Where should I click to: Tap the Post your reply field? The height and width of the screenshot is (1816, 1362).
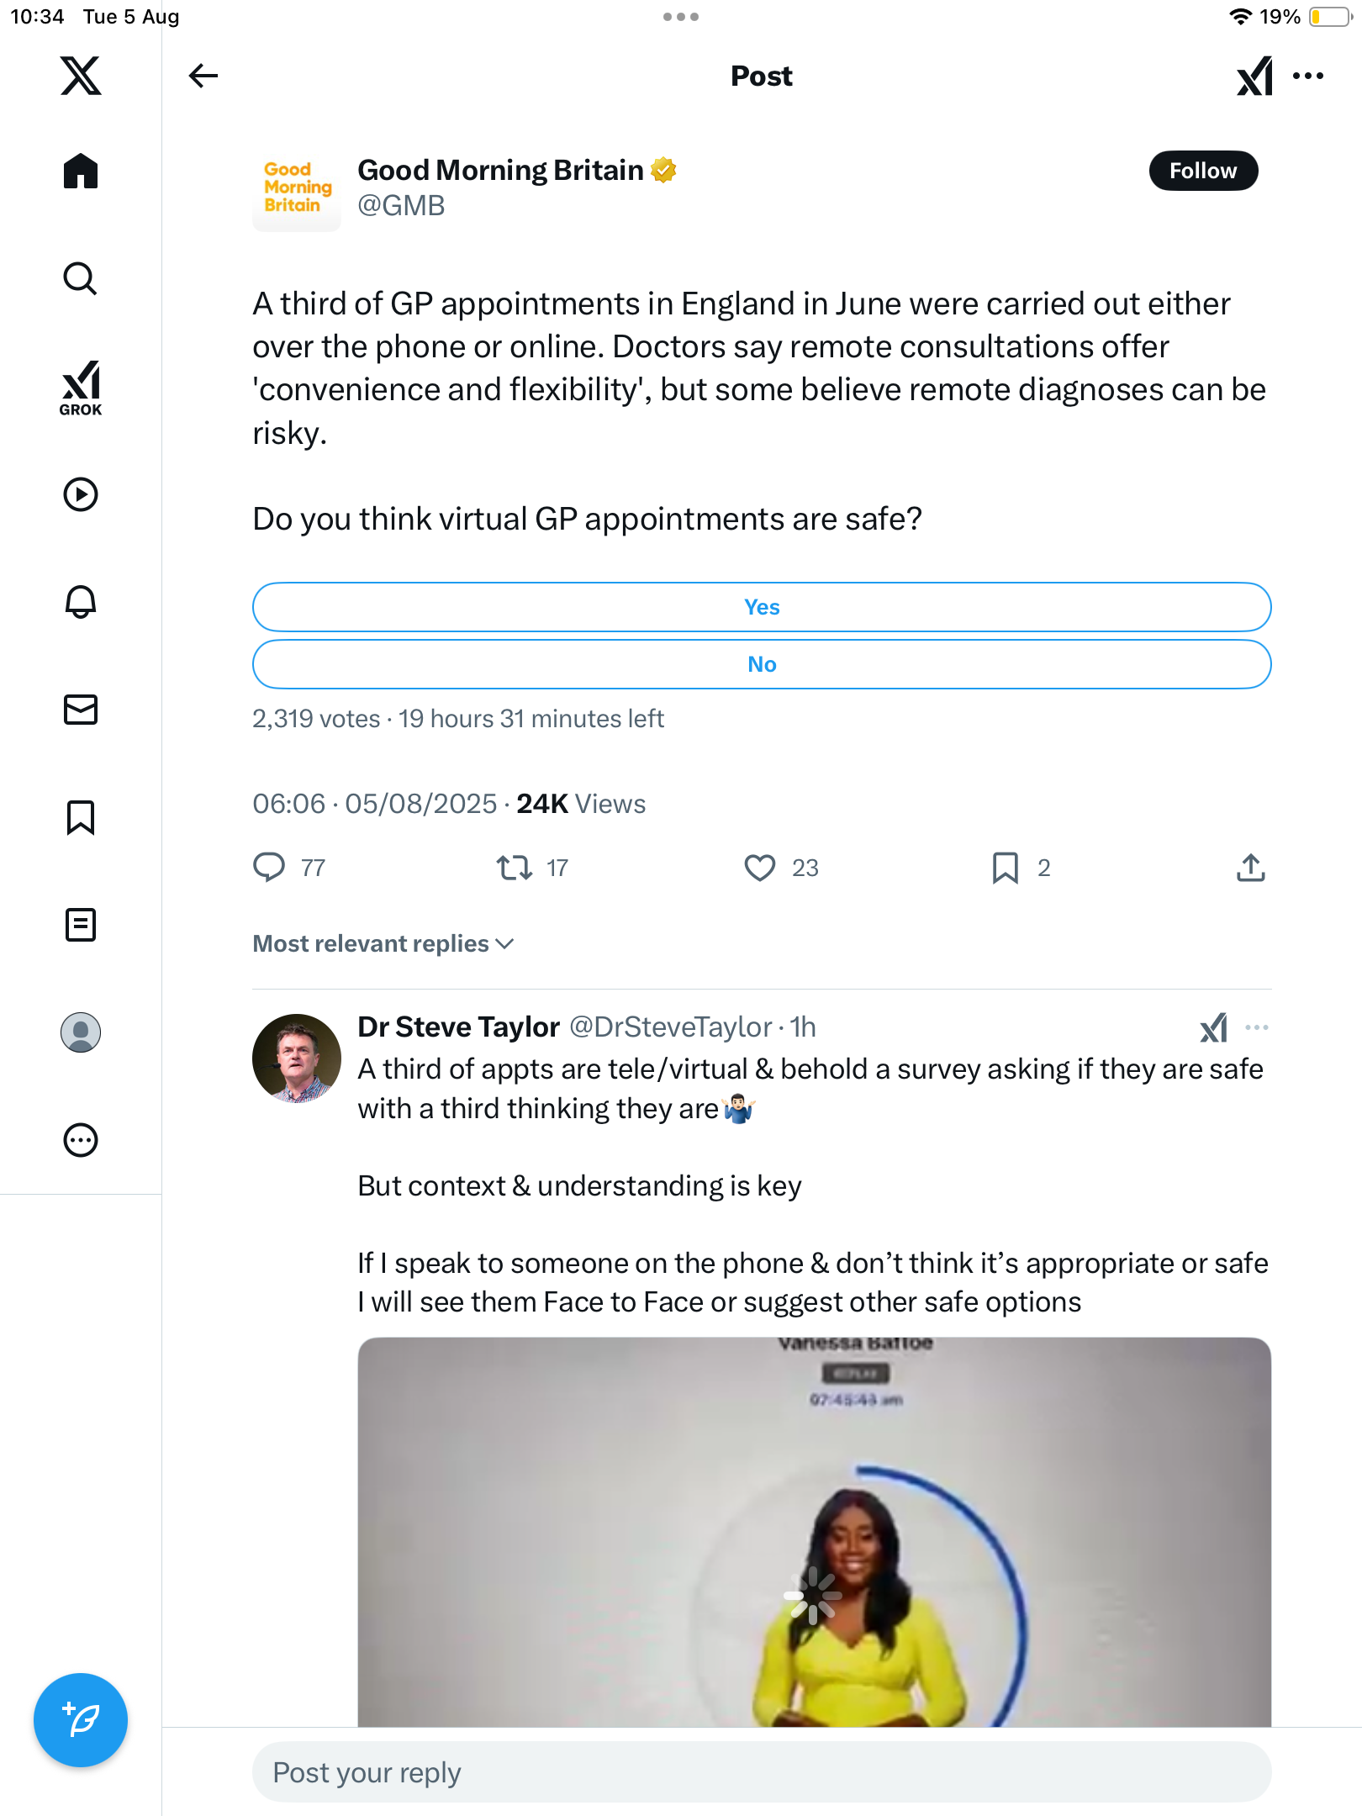pyautogui.click(x=762, y=1772)
